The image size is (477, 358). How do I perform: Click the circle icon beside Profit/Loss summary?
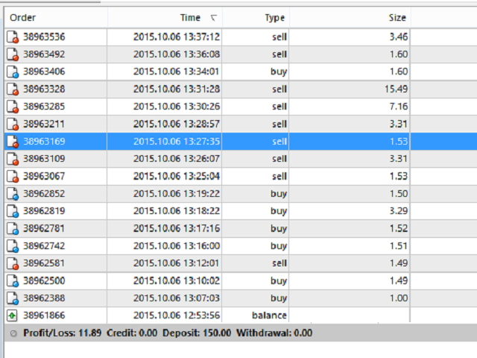(x=13, y=333)
